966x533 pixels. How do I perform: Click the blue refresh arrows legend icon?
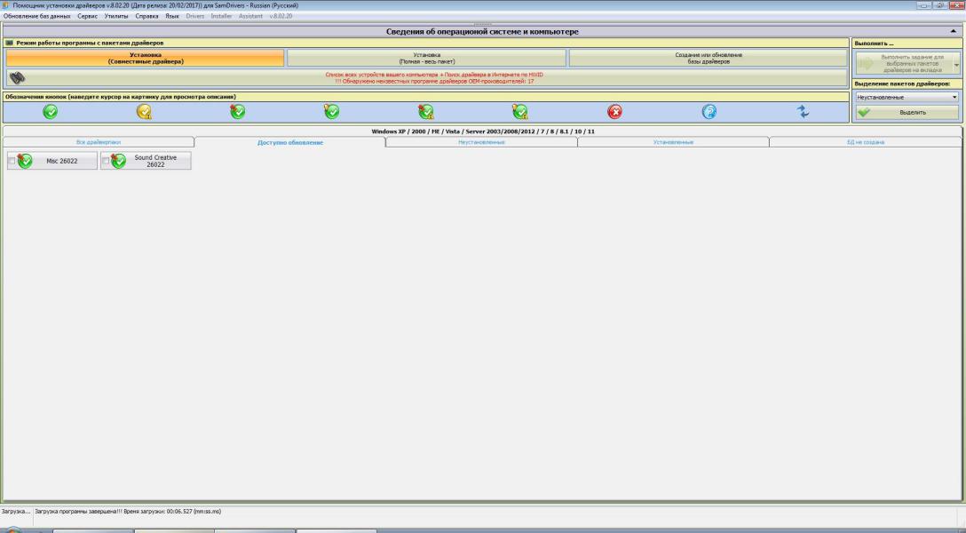tap(803, 111)
